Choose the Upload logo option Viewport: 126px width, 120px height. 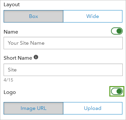coord(93,108)
